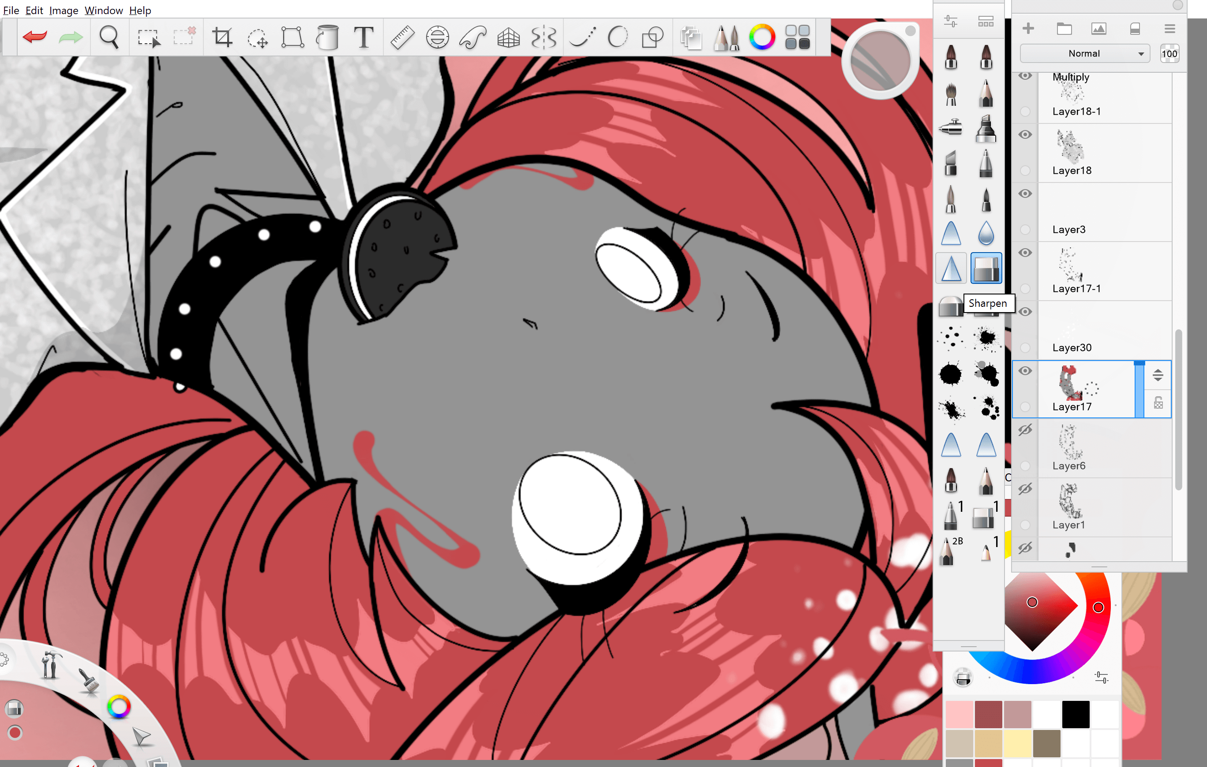The image size is (1207, 767).
Task: Toggle visibility of Layer30
Action: click(1025, 312)
